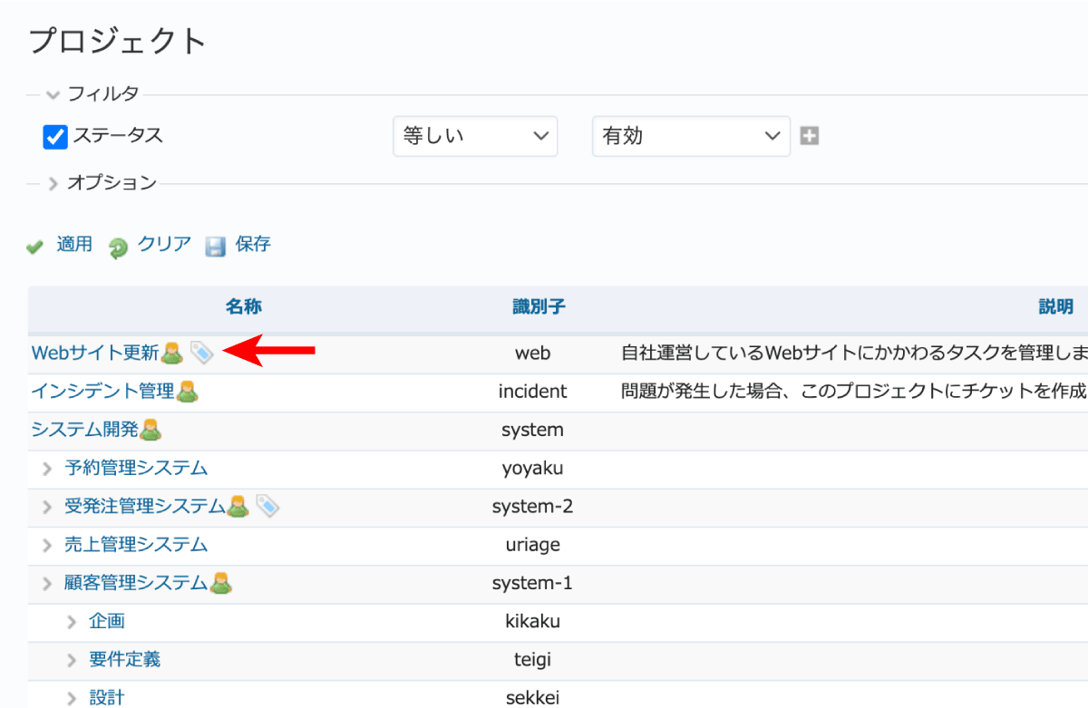Click the member icon beside Webサイト更新
Viewport: 1088px width, 708px height.
coord(171,353)
